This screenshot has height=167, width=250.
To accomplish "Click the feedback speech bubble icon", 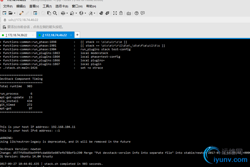I will click(x=143, y=13).
